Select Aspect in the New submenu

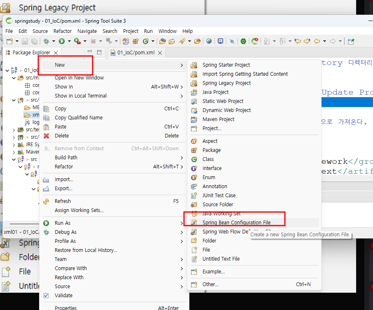[x=253, y=141]
